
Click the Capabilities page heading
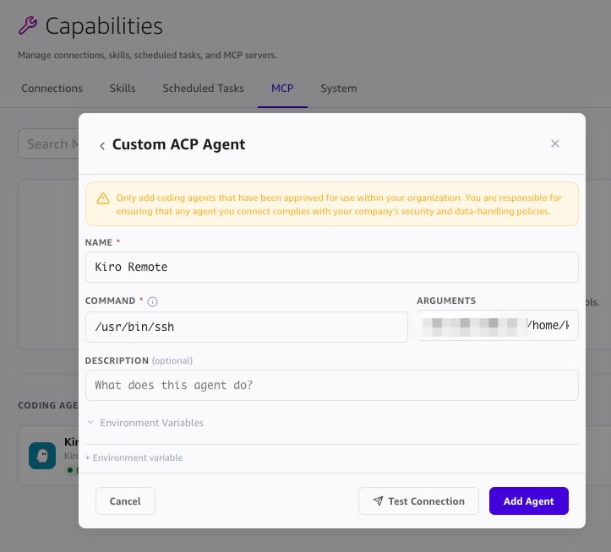coord(104,26)
